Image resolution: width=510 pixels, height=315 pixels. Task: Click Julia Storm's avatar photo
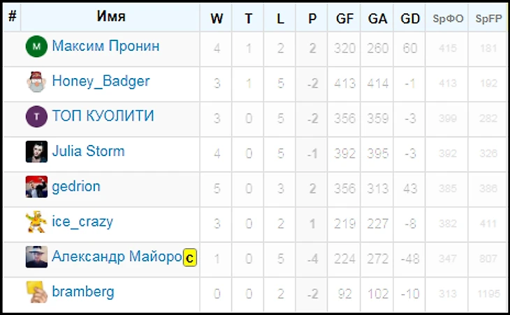[36, 152]
